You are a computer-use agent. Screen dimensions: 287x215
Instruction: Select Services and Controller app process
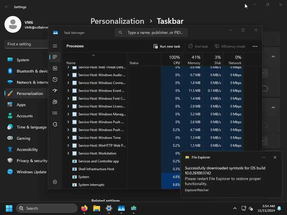click(98, 161)
